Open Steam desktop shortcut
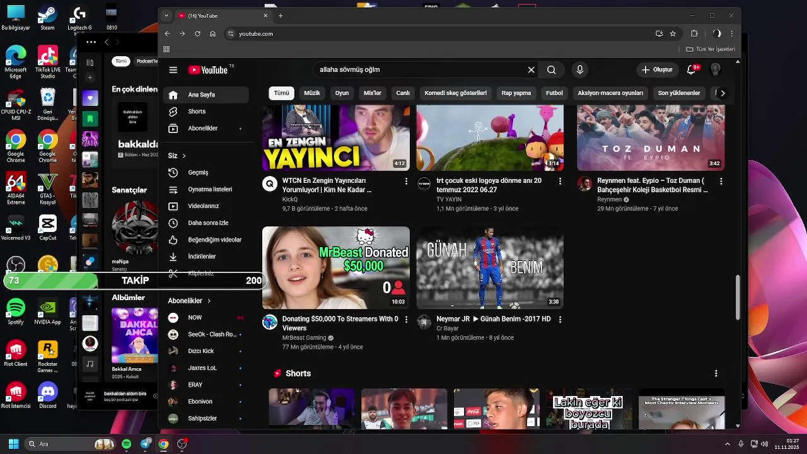Image resolution: width=807 pixels, height=454 pixels. point(47,18)
